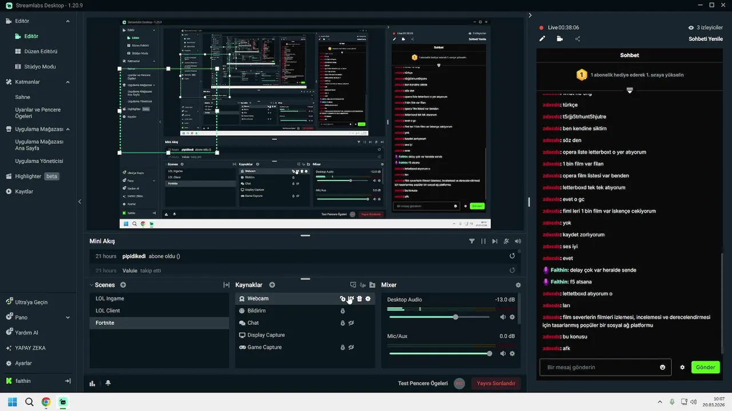This screenshot has height=411, width=732.
Task: Select the LOL Client scene
Action: coord(159,311)
